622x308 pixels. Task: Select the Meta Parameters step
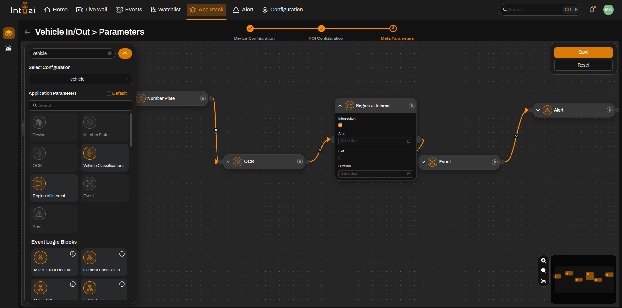393,28
